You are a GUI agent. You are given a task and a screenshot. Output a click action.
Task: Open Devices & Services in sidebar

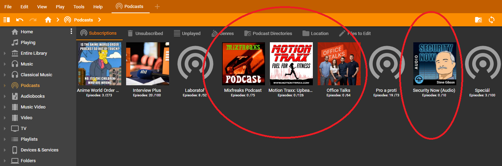pos(39,150)
